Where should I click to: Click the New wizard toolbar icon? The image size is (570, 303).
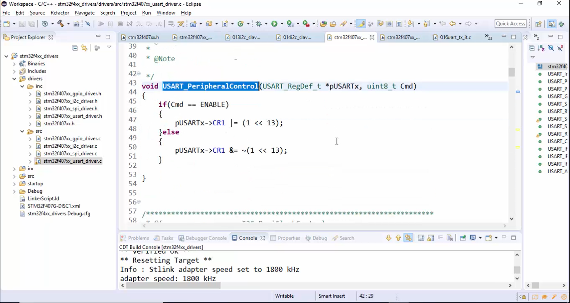[x=7, y=24]
